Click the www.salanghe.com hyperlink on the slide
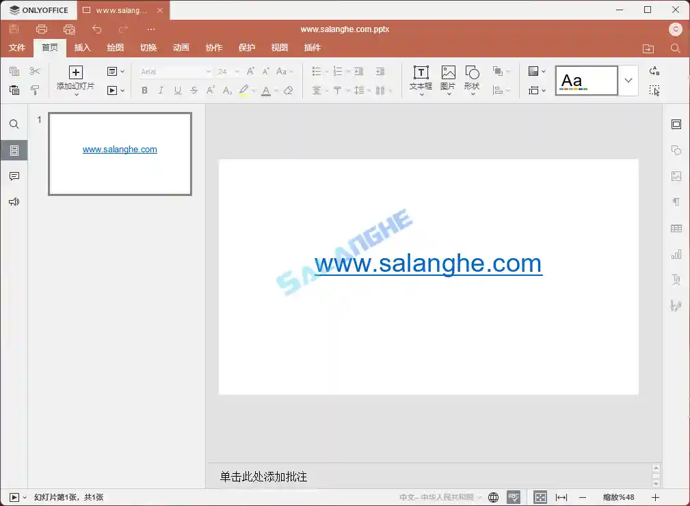Image resolution: width=690 pixels, height=506 pixels. (x=427, y=263)
